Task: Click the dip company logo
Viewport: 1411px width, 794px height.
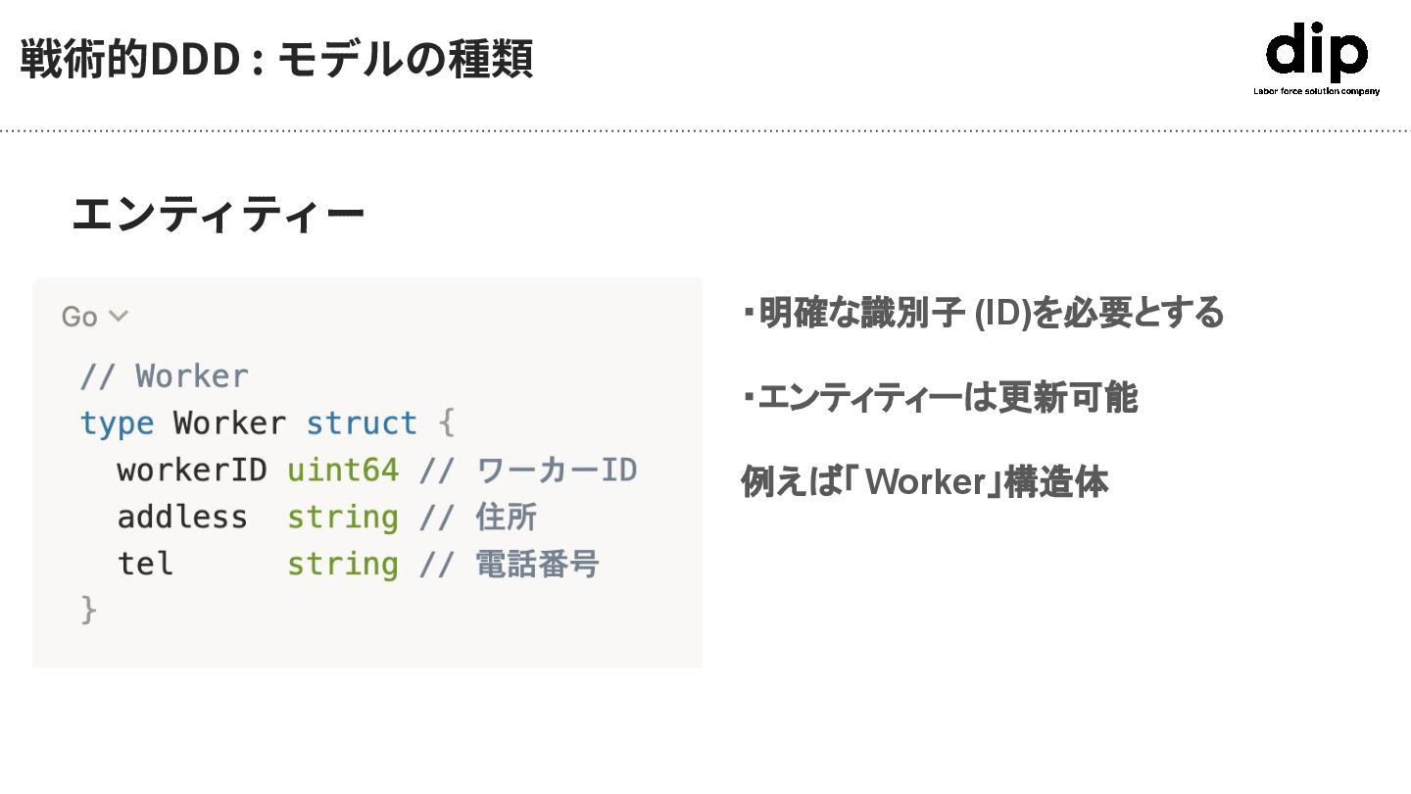Action: 1316,53
